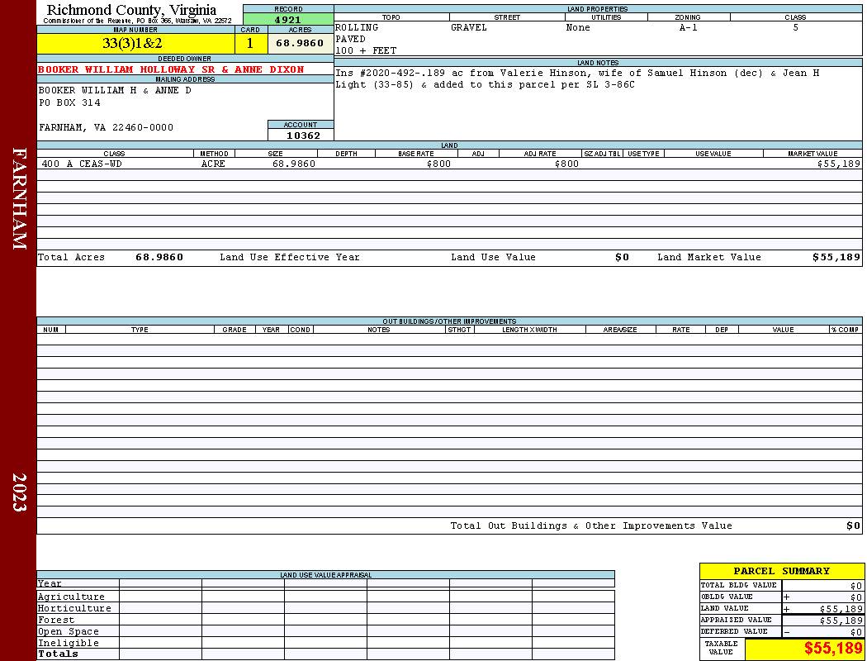Click TOTAL BLDG VALUE $0 amount

(856, 586)
